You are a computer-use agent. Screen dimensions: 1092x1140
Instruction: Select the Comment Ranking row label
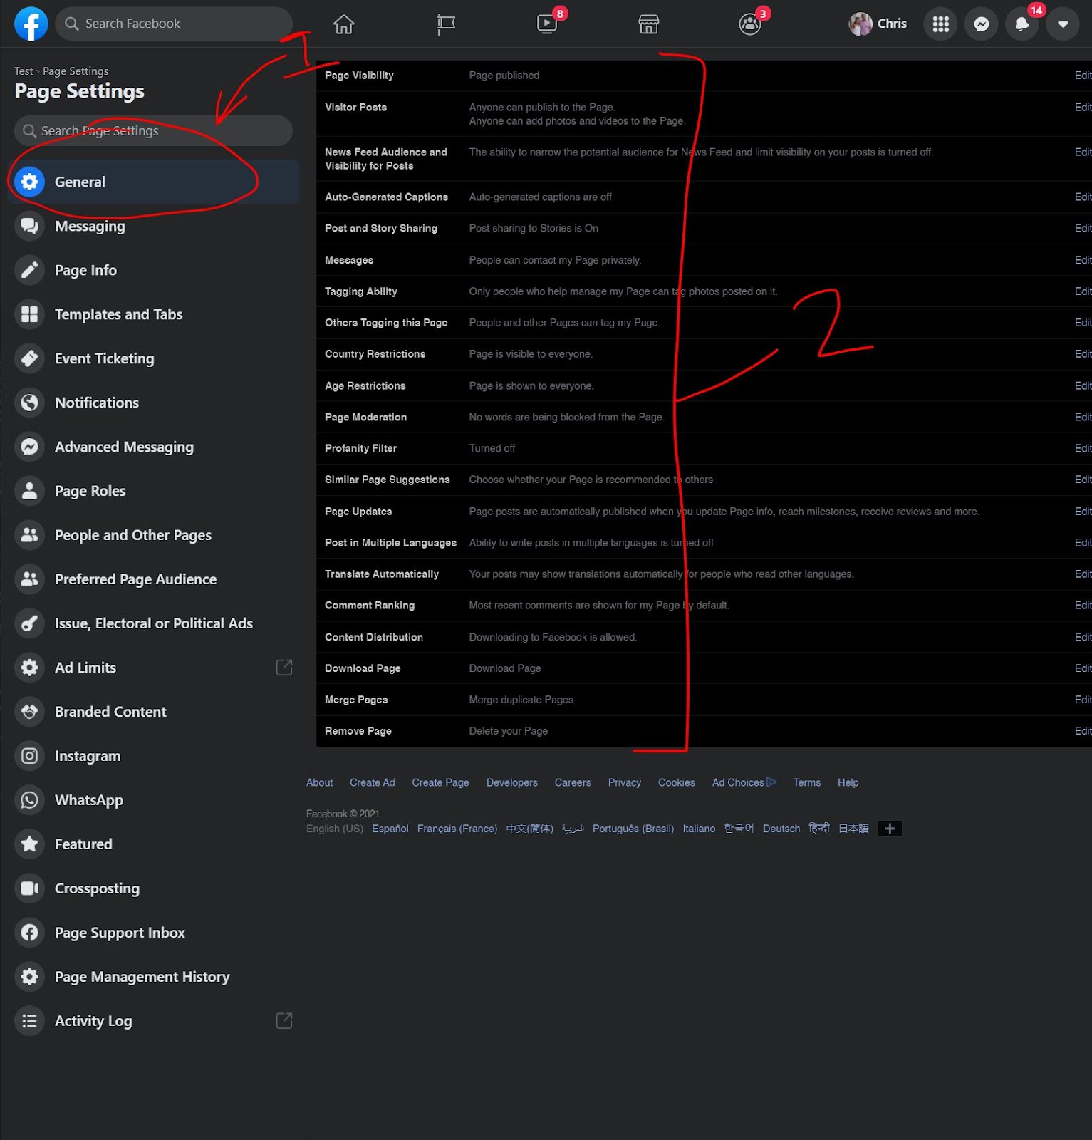click(x=370, y=606)
